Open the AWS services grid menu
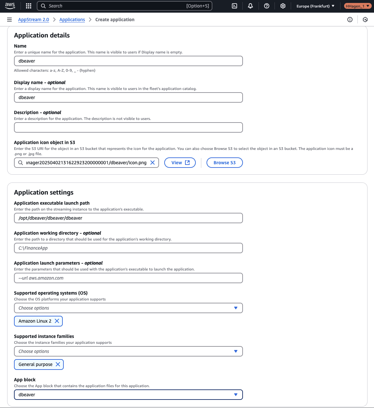Image resolution: width=374 pixels, height=408 pixels. (x=28, y=6)
